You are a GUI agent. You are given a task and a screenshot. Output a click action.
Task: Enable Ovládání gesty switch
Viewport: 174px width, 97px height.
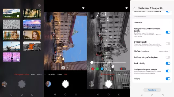(168, 44)
